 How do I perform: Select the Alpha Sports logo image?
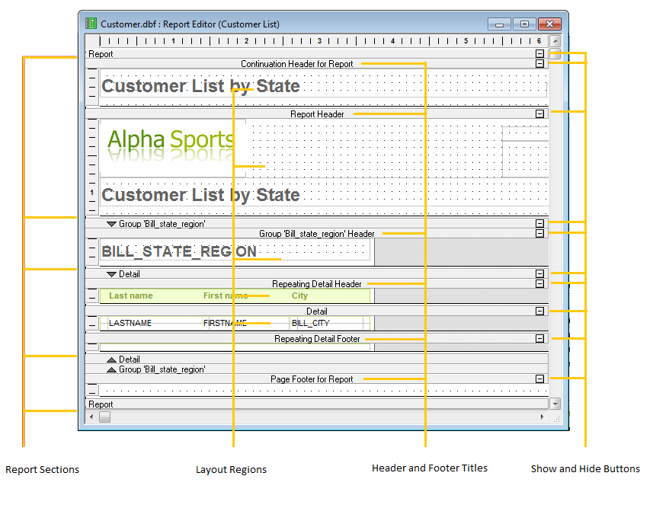[172, 149]
